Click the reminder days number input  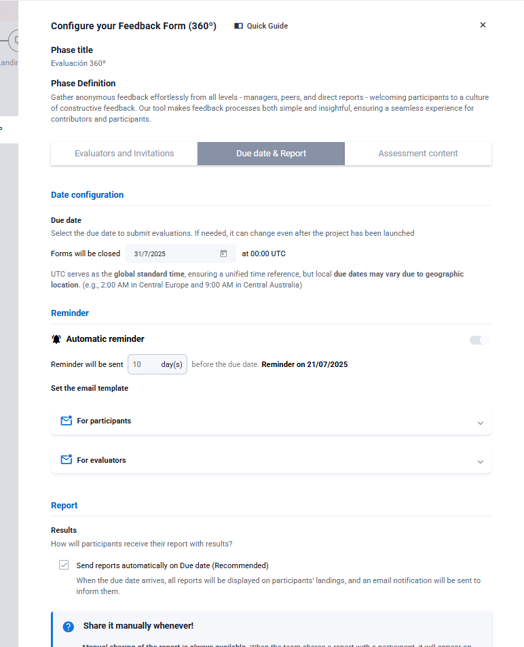coord(143,364)
